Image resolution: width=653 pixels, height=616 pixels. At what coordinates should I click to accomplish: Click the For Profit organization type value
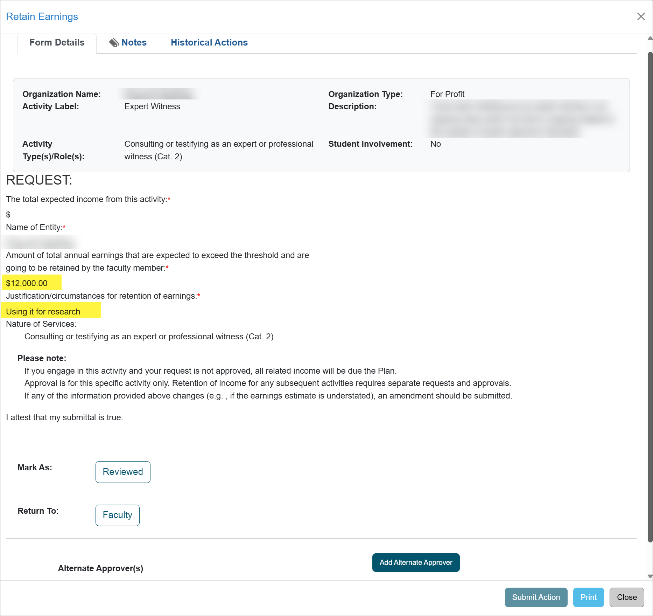(x=447, y=94)
